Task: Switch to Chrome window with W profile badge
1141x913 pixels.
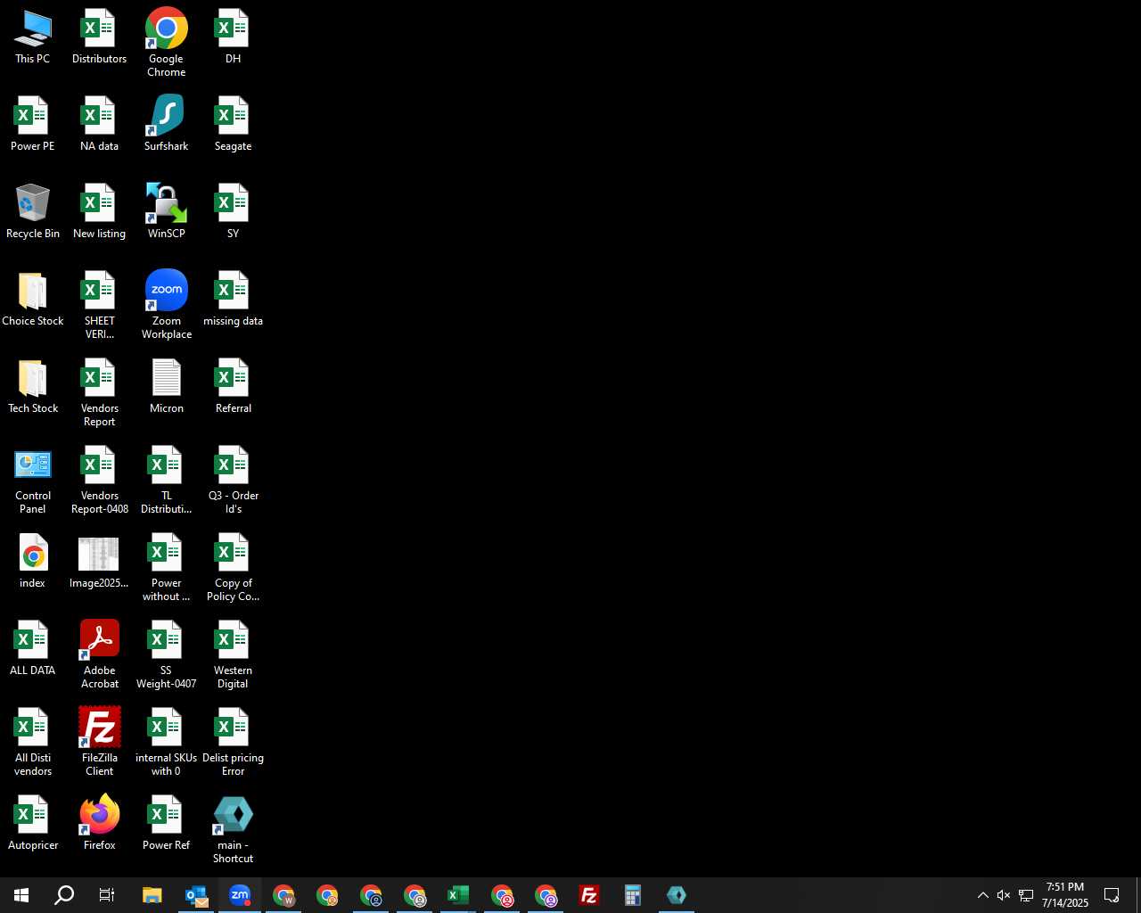Action: click(x=283, y=895)
